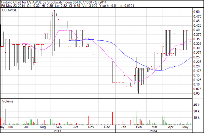Click the 'Hi=0.35' high value

[47, 6]
